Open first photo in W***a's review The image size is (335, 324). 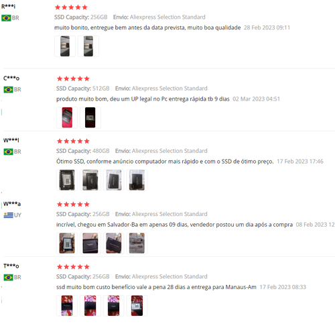[67, 243]
